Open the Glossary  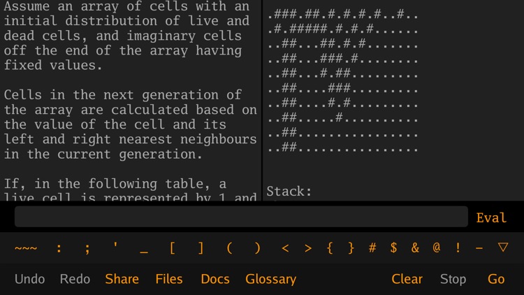tap(270, 280)
